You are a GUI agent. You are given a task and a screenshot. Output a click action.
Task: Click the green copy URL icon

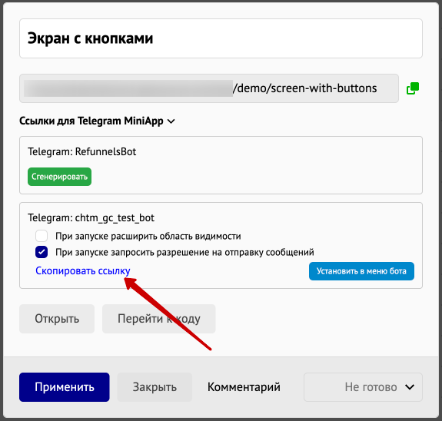[x=413, y=88]
